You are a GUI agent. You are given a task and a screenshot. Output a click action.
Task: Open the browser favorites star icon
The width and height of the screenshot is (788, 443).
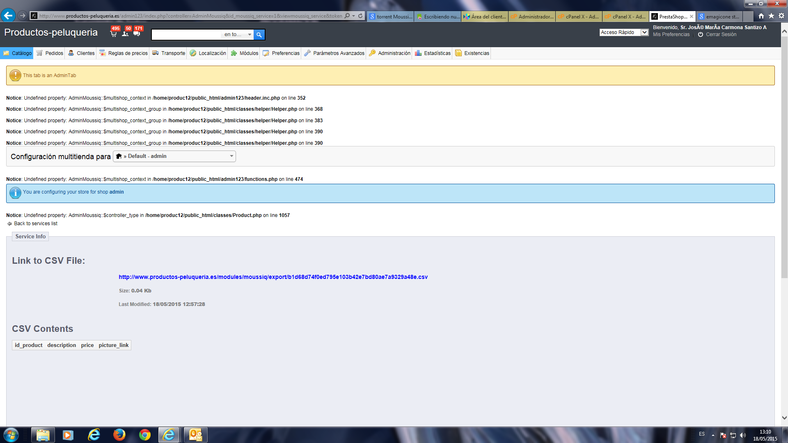pyautogui.click(x=771, y=16)
